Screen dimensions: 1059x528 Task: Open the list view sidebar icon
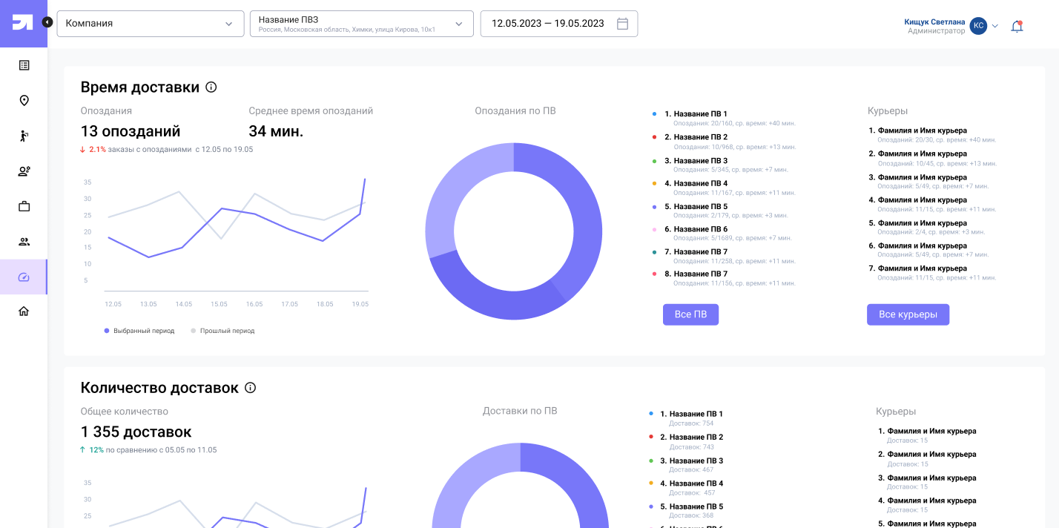pos(24,65)
